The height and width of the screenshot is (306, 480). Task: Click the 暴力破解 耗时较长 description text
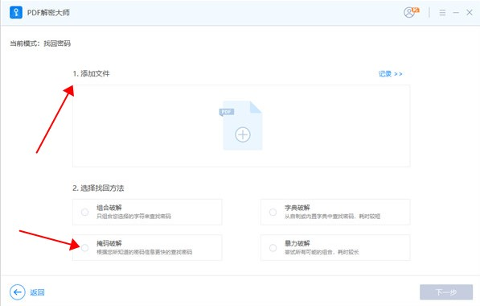click(322, 252)
